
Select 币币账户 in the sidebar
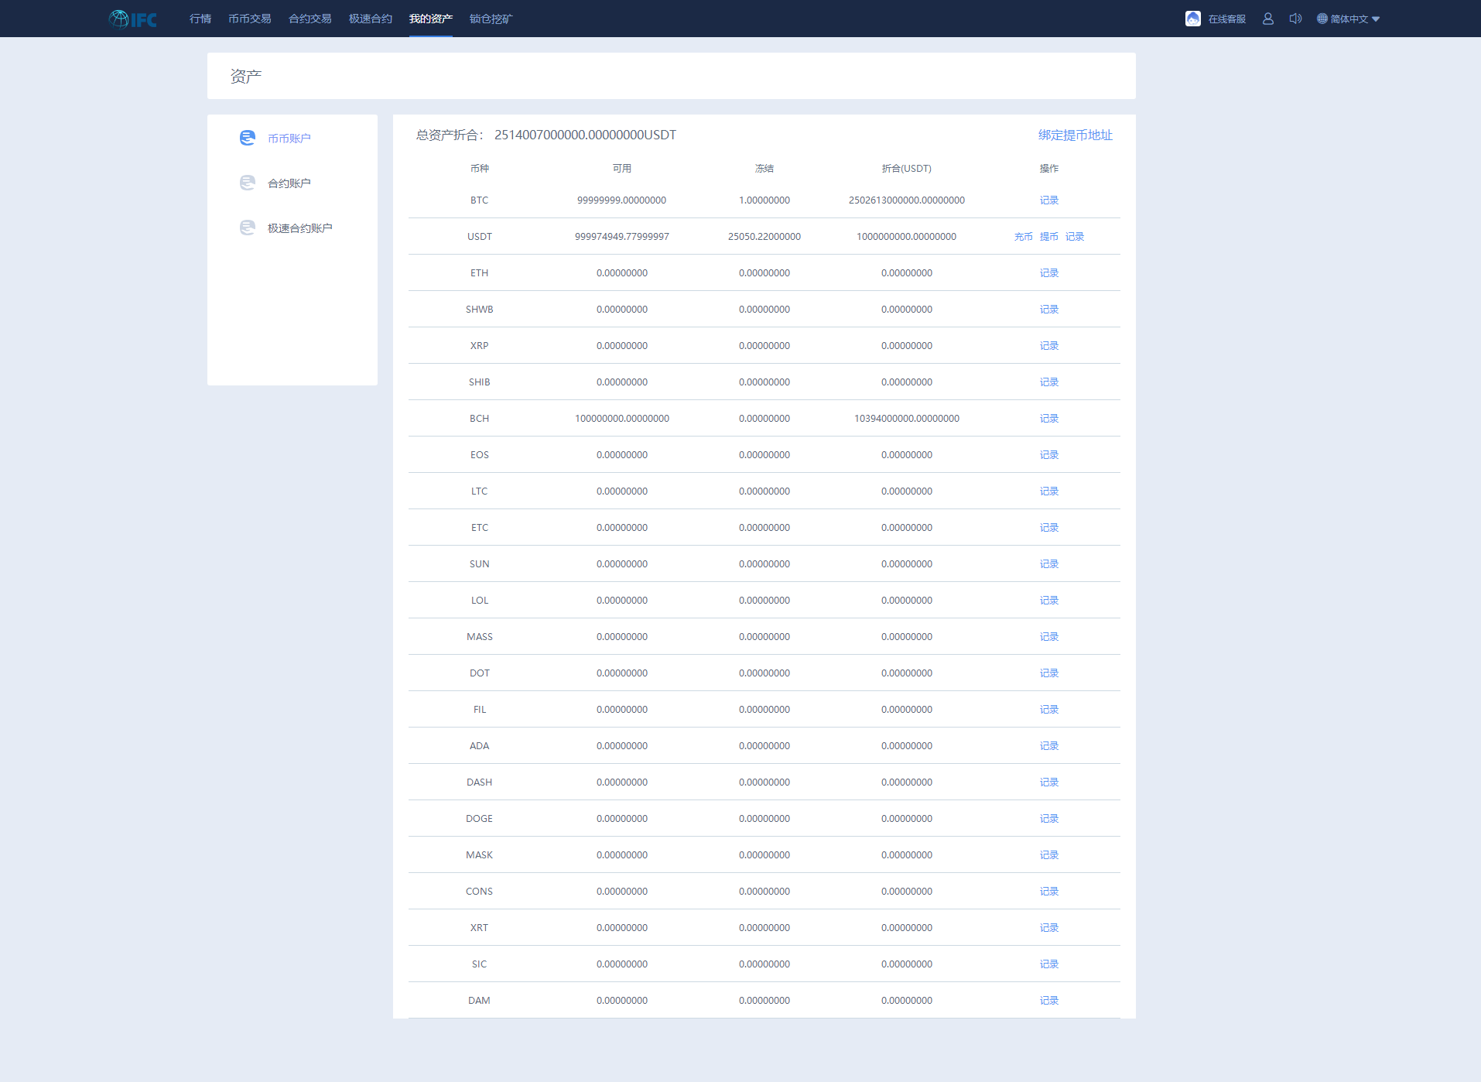pos(289,138)
